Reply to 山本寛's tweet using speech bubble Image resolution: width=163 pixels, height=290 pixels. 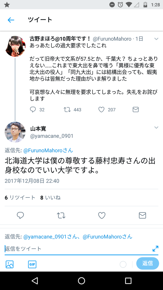click(20, 215)
